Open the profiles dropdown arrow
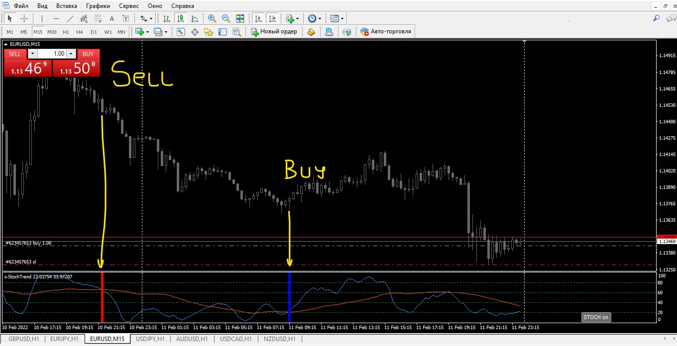 tap(166, 32)
